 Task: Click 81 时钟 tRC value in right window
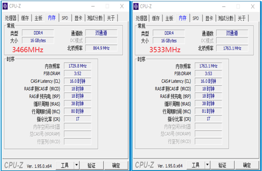(208, 111)
